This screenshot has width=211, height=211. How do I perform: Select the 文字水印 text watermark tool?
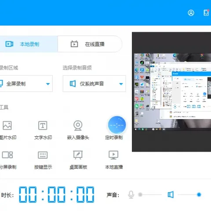[x=43, y=130]
